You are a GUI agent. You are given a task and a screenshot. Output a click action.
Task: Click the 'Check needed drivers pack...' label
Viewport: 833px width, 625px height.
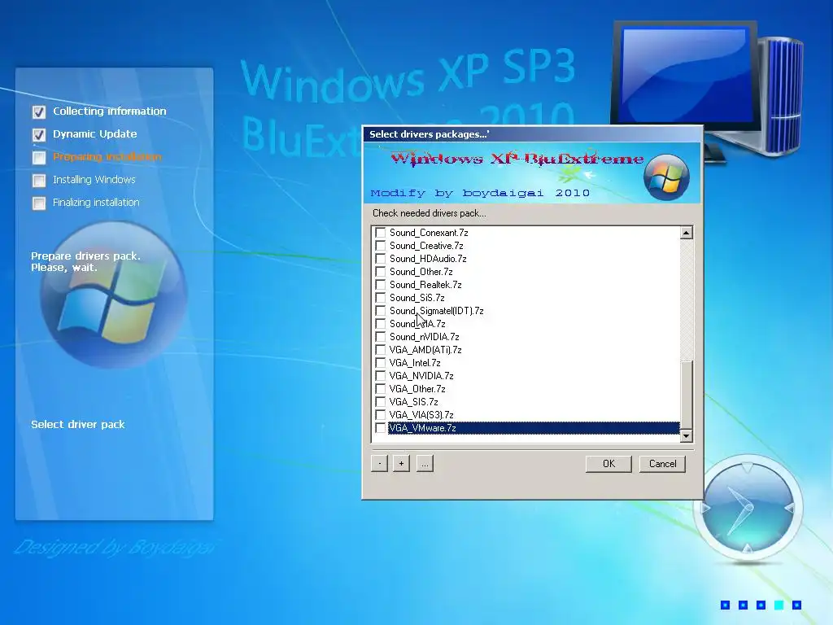(430, 213)
